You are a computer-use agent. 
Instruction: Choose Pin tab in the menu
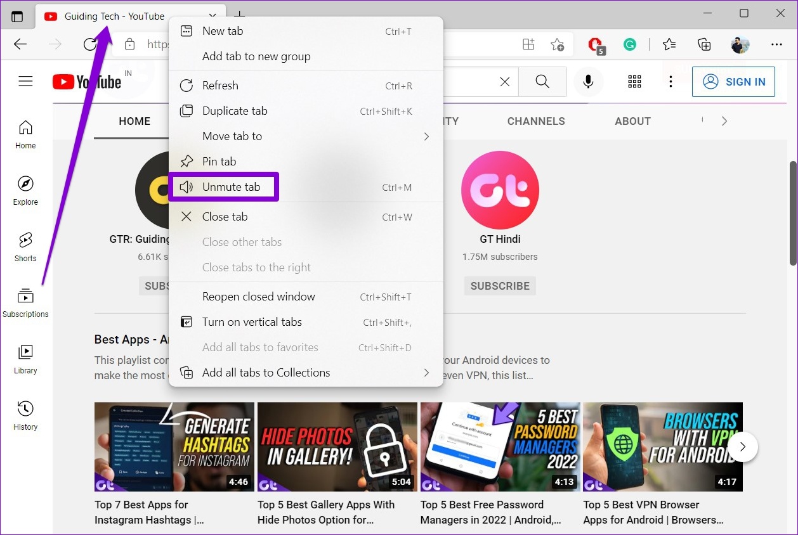coord(306,162)
